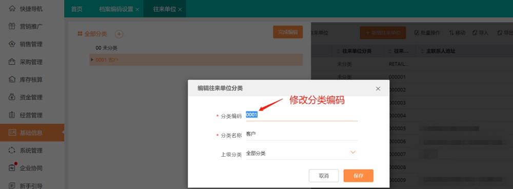This screenshot has height=189, width=513.
Task: Open 资金管理 money bag icon
Action: coord(12,97)
